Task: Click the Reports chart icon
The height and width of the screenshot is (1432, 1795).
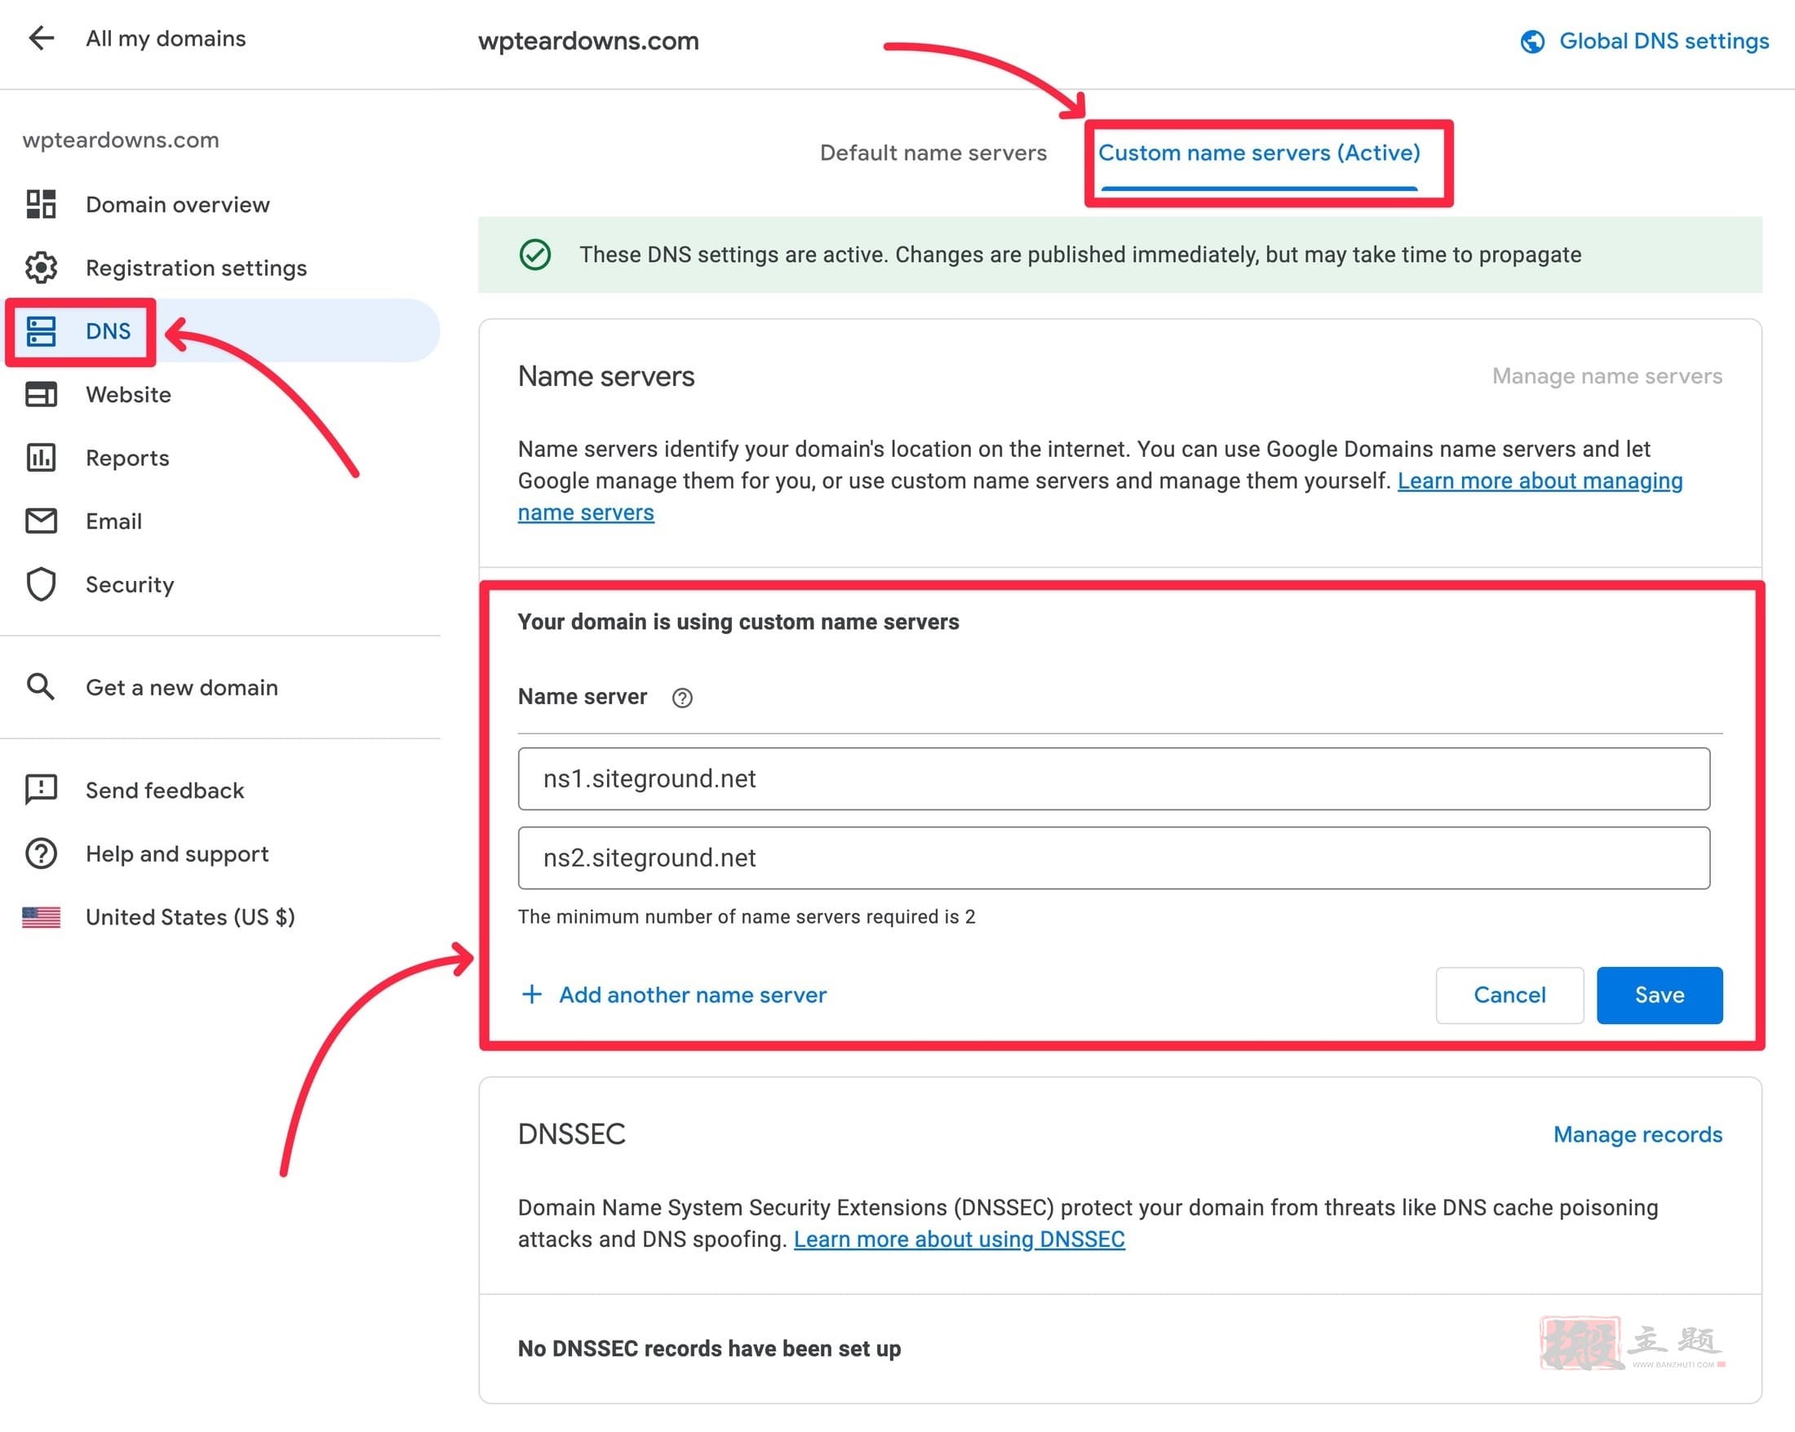Action: point(41,457)
